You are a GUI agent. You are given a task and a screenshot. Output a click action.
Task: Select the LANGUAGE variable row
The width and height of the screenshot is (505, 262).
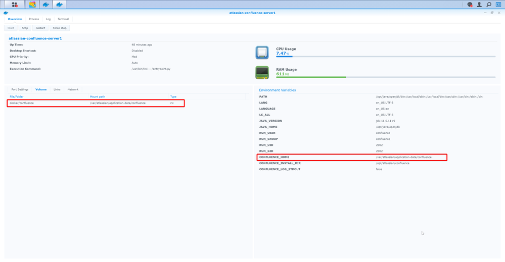[377, 109]
